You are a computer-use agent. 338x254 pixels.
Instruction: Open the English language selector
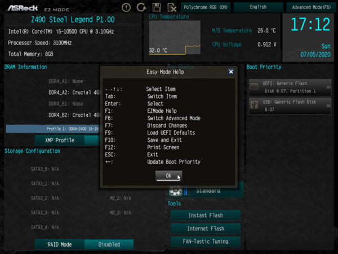(x=258, y=7)
